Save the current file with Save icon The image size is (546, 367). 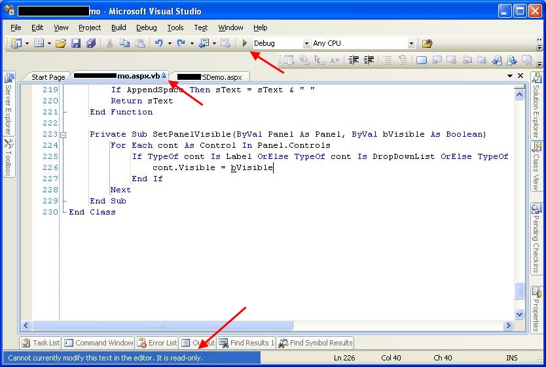click(x=76, y=43)
